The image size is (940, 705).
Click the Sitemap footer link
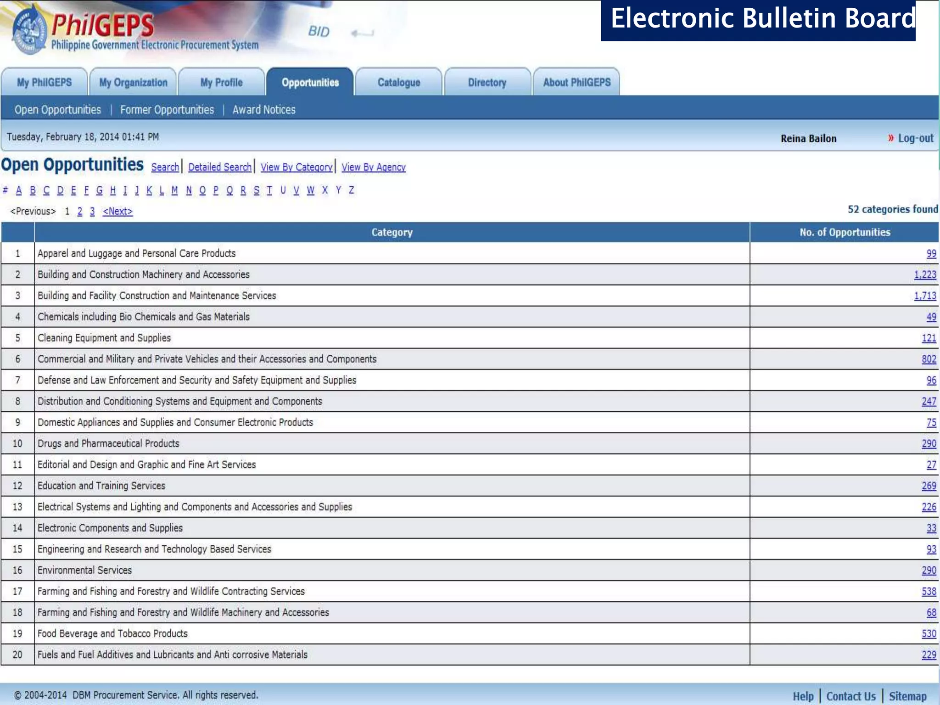click(908, 696)
